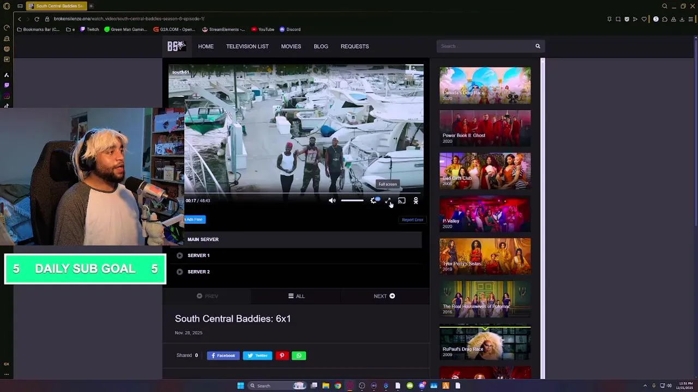Open Power Book II: Ghost thumbnail
Viewport: 698px width, 392px height.
[x=485, y=128]
